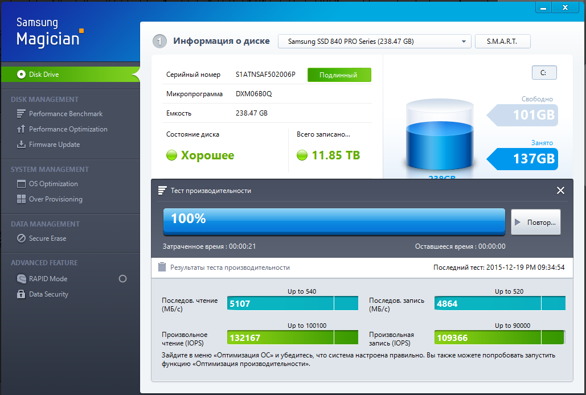Click the random write 109366 bar
Screen dimensions: 586x395
click(499, 338)
